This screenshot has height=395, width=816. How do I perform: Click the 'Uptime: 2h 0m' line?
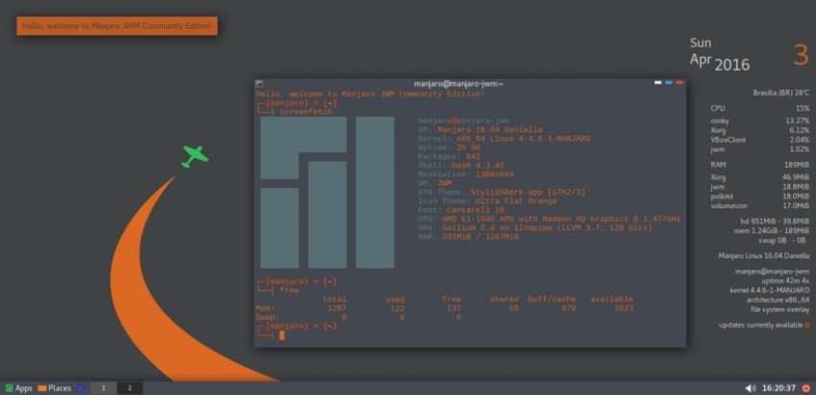click(449, 148)
